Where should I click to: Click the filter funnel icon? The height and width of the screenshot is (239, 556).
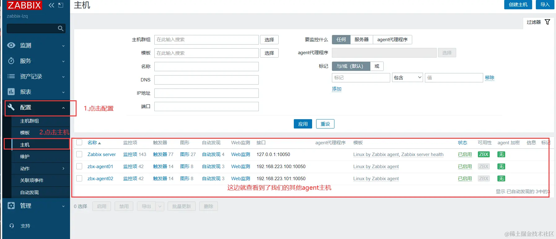[x=548, y=22]
